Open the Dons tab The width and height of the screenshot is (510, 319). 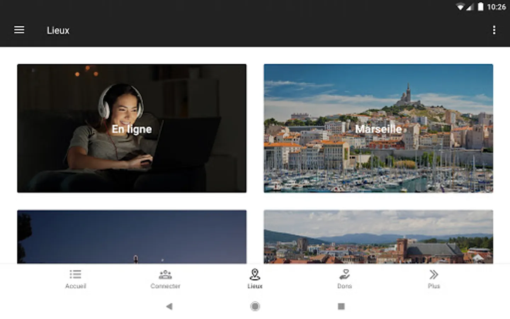345,279
